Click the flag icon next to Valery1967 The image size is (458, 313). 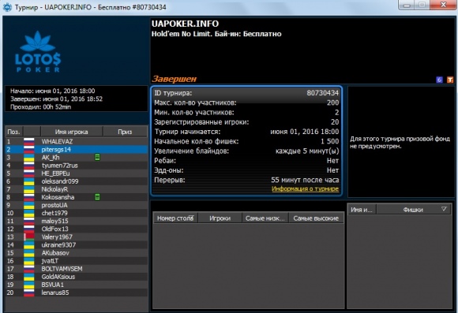click(29, 237)
